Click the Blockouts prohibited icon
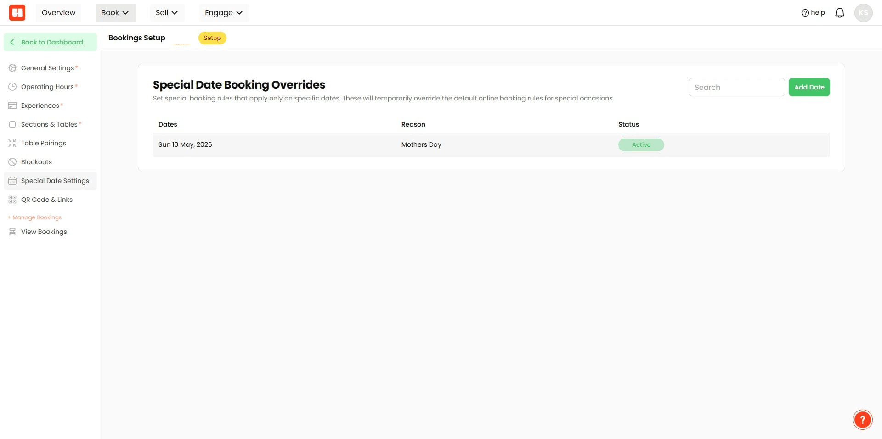 point(12,162)
